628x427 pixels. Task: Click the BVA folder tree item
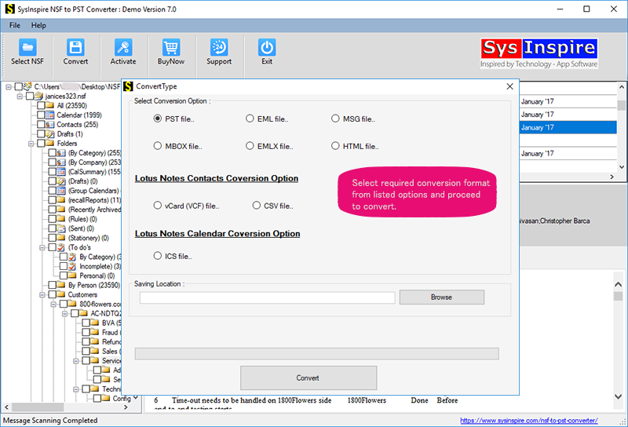(x=111, y=323)
